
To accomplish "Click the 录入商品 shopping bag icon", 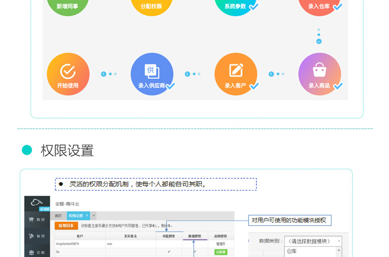I will (x=319, y=70).
